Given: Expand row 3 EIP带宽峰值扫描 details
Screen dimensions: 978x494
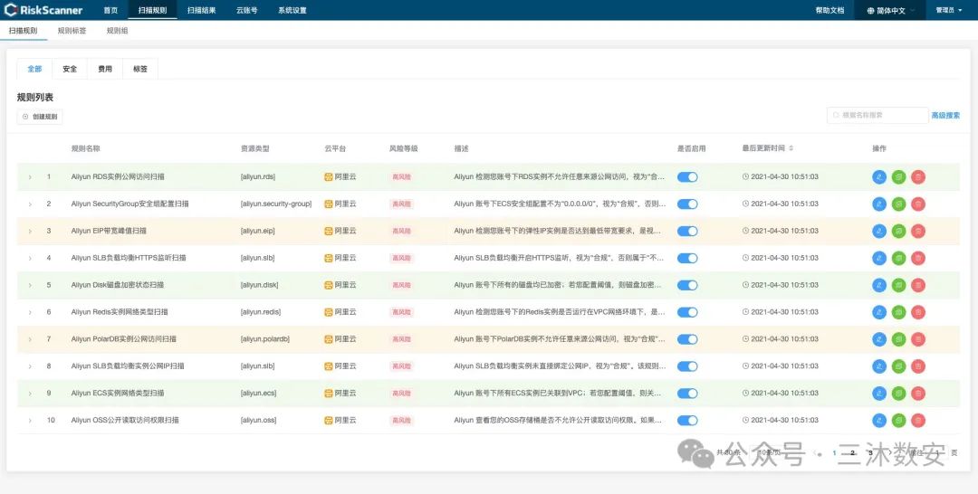Looking at the screenshot, I should pos(29,231).
